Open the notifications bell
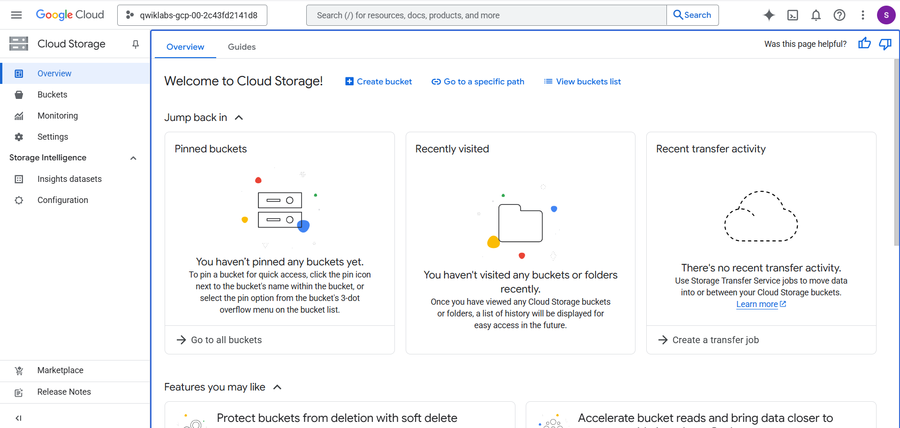The image size is (900, 428). coord(816,15)
